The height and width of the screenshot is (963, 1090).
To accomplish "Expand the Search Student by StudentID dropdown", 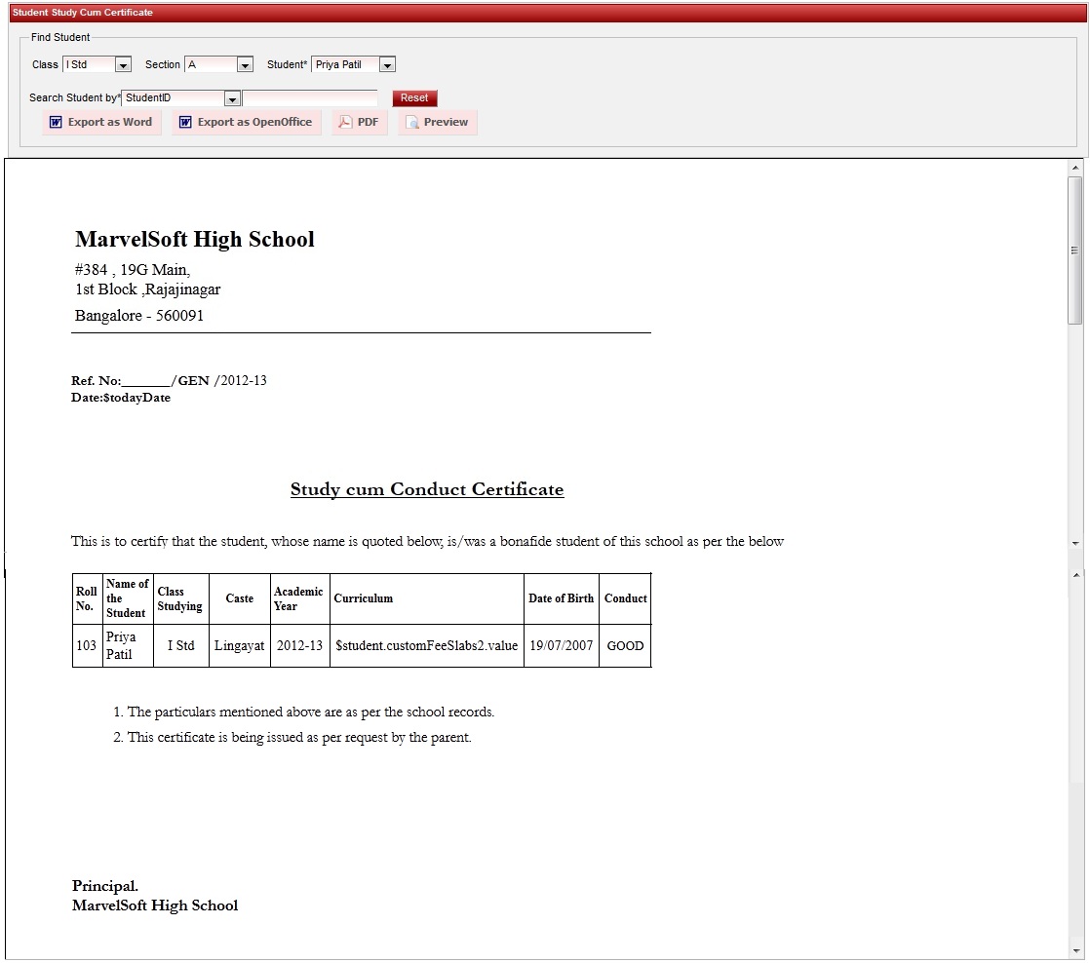I will (x=232, y=98).
